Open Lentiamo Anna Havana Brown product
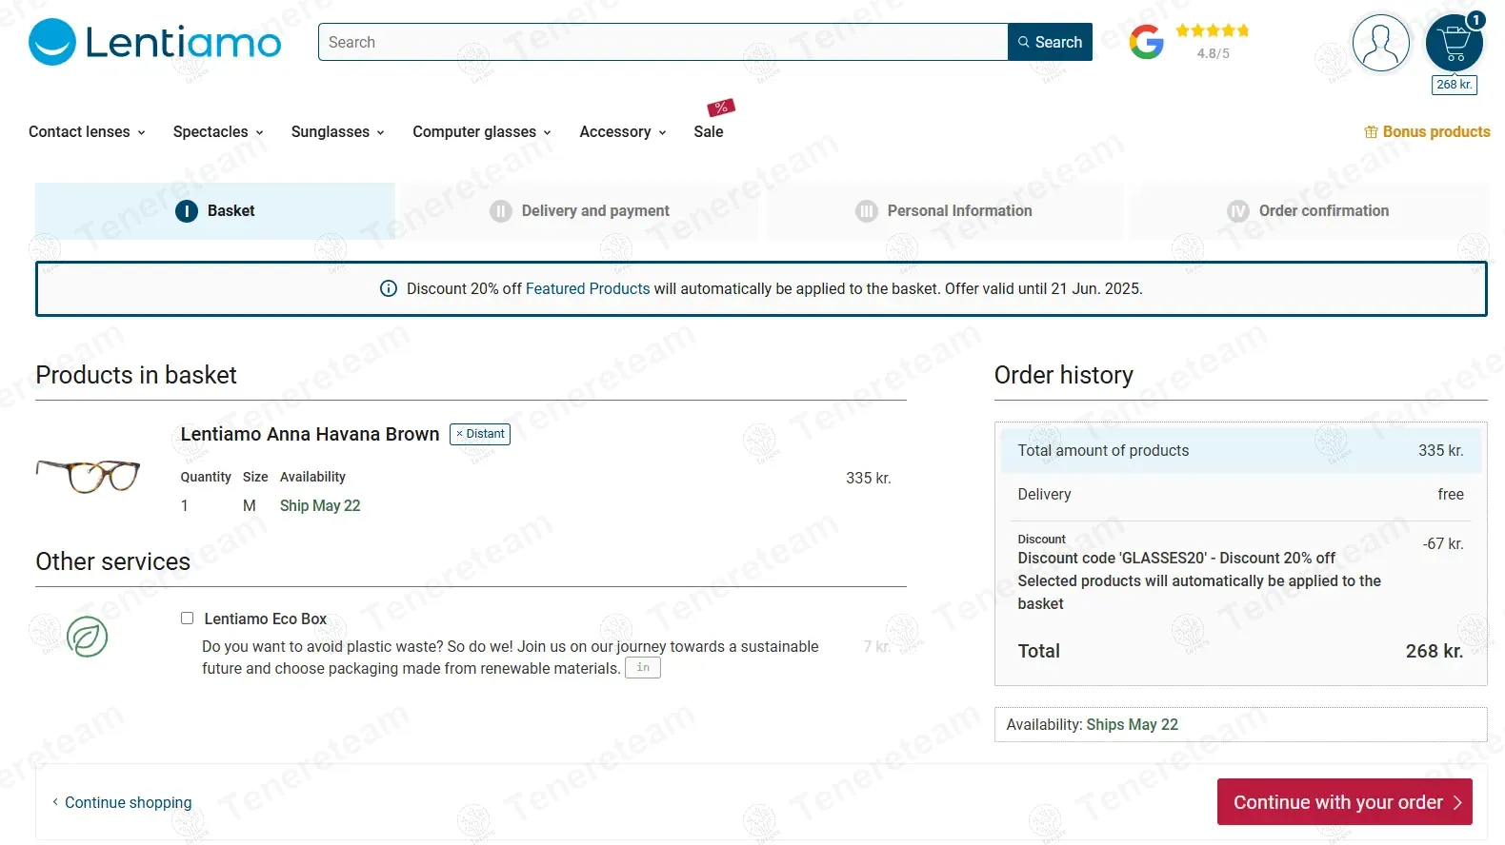The width and height of the screenshot is (1505, 845). point(310,434)
